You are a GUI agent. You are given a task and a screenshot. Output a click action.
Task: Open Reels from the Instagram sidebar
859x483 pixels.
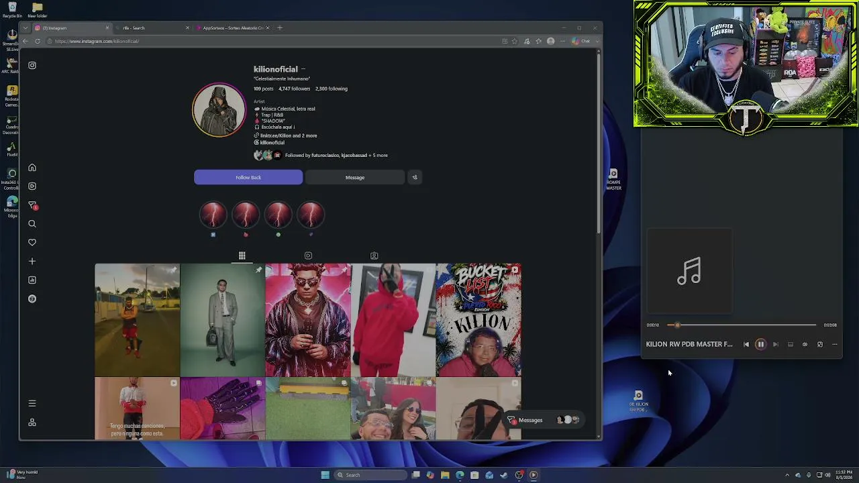pyautogui.click(x=32, y=186)
